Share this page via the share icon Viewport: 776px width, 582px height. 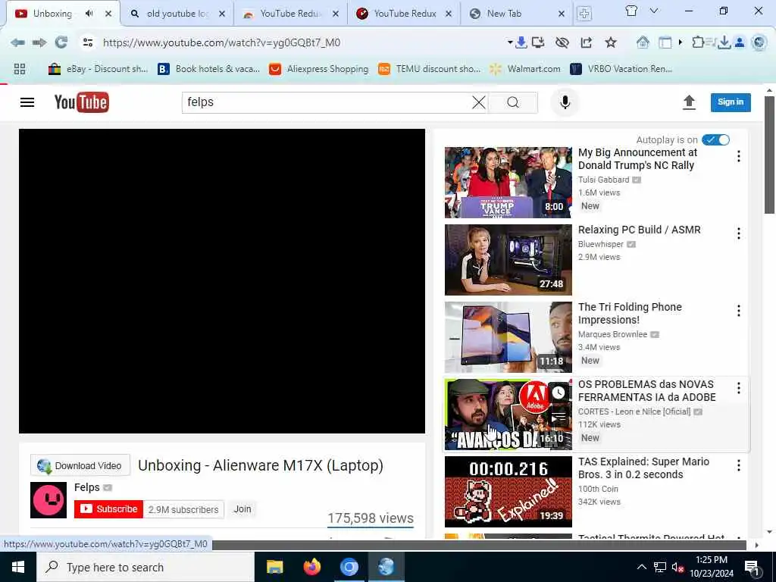587,42
